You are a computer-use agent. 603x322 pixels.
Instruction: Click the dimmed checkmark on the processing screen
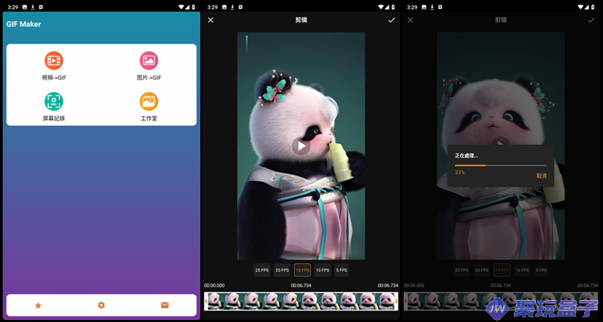pyautogui.click(x=591, y=20)
